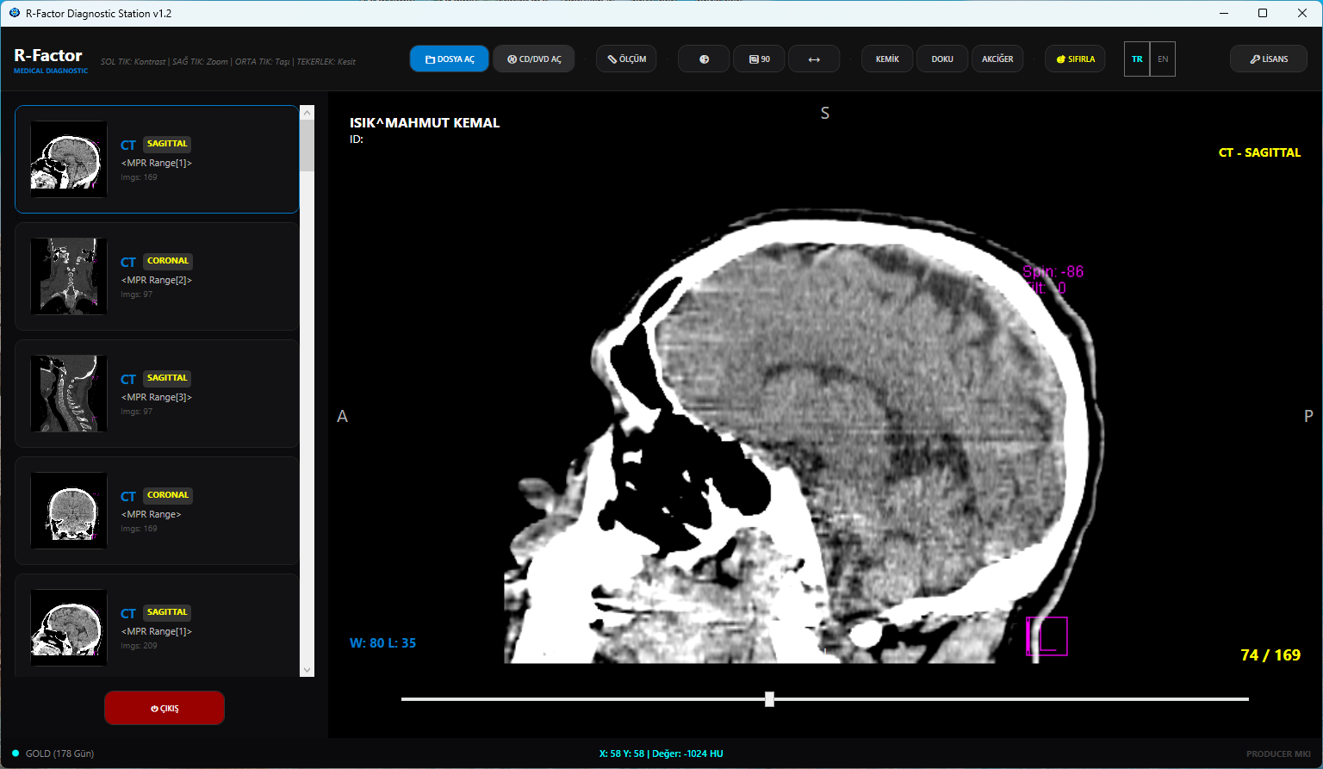Screen dimensions: 1323x769
Task: Open the LİSANS license key dialog
Action: click(x=1268, y=59)
